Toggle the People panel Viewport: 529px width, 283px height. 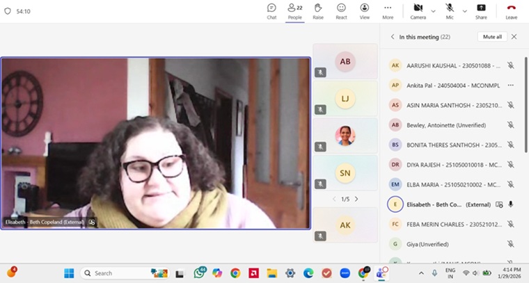tap(294, 10)
